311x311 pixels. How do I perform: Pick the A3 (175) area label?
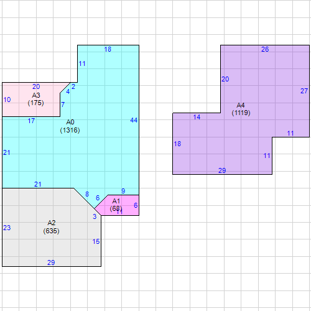pos(36,99)
